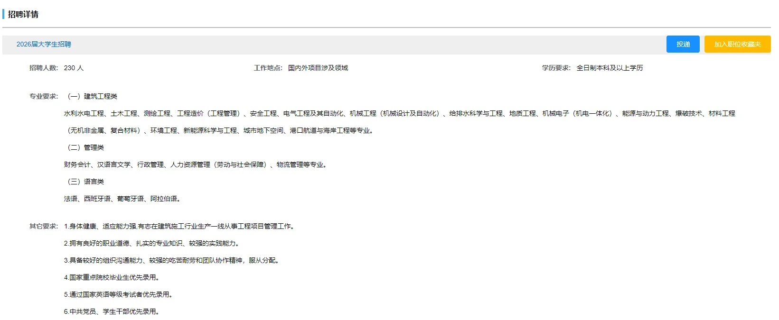Viewport: 779px width, 320px height.
Task: Click requirement 2 about 良好的职业道德
Action: click(x=152, y=243)
